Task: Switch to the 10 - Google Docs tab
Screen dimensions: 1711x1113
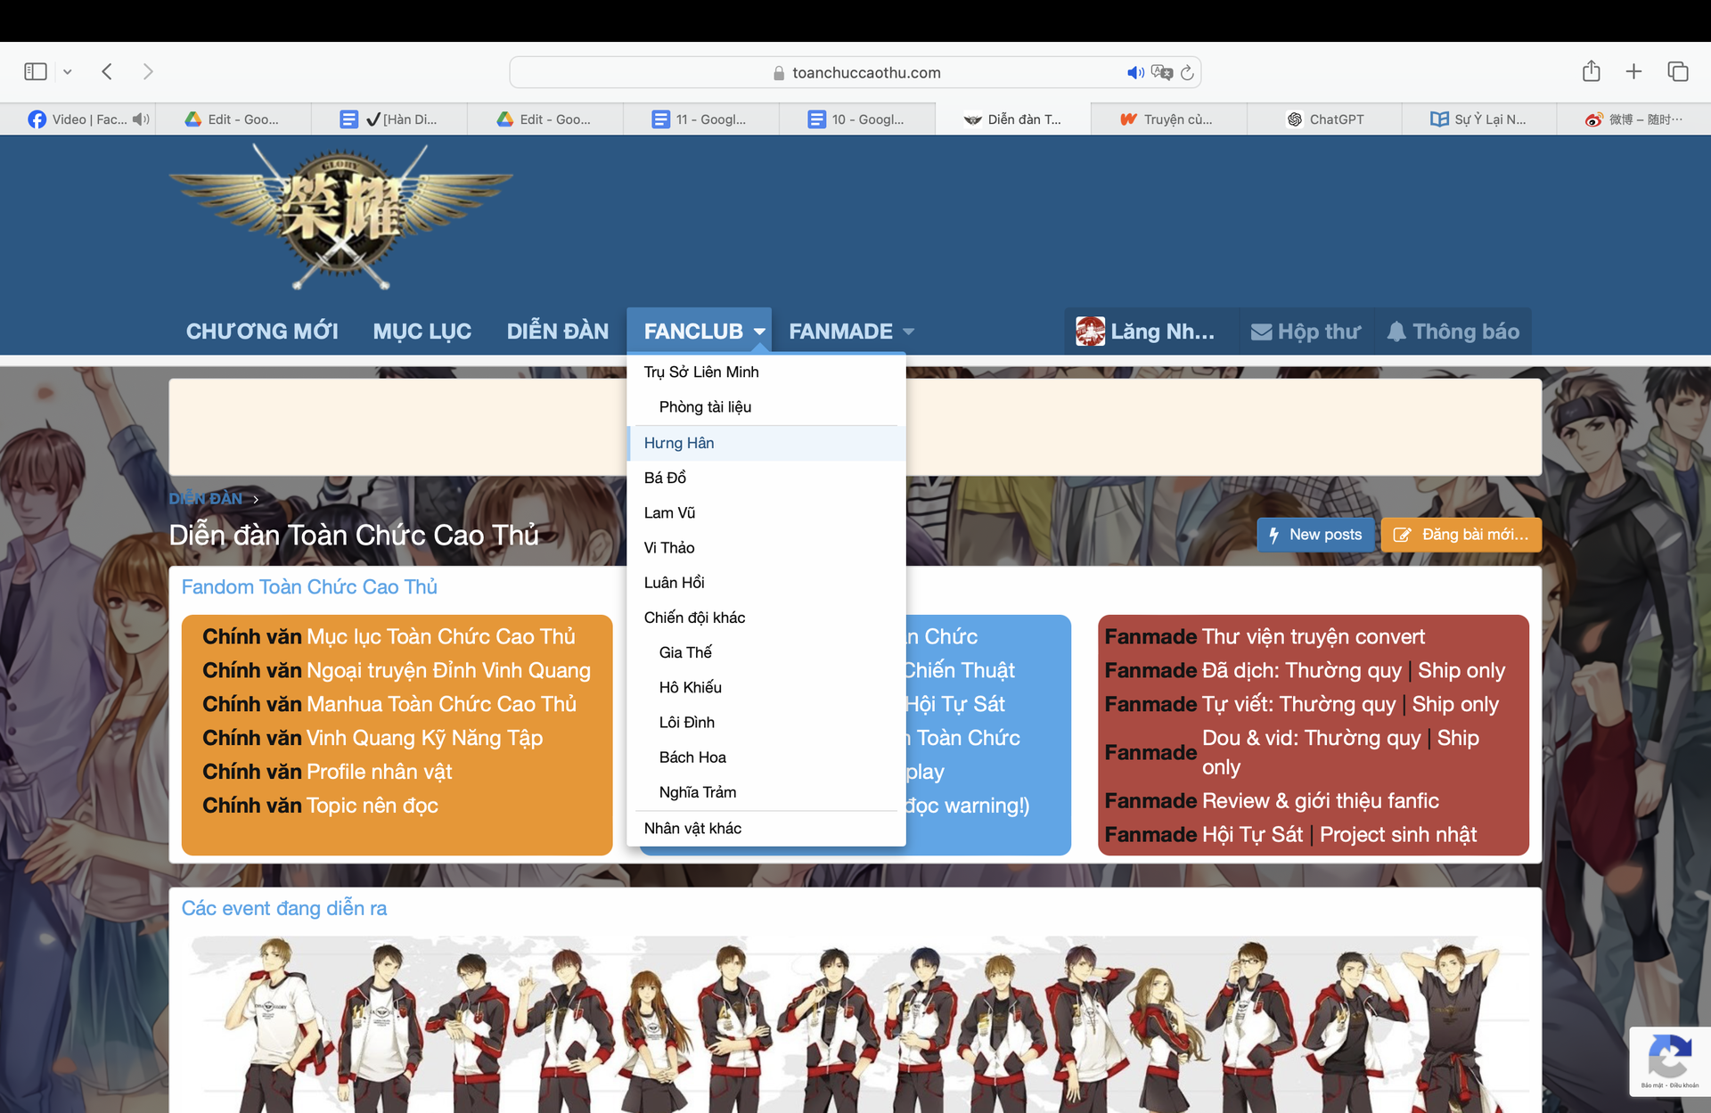Action: [857, 119]
